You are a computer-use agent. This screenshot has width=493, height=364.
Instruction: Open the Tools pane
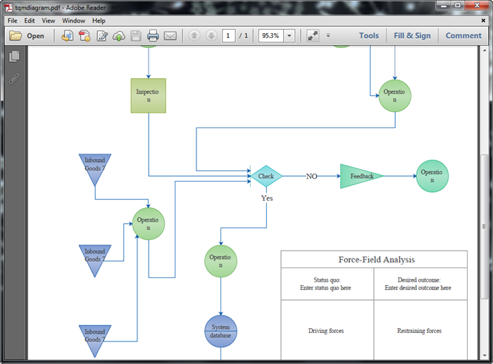369,35
